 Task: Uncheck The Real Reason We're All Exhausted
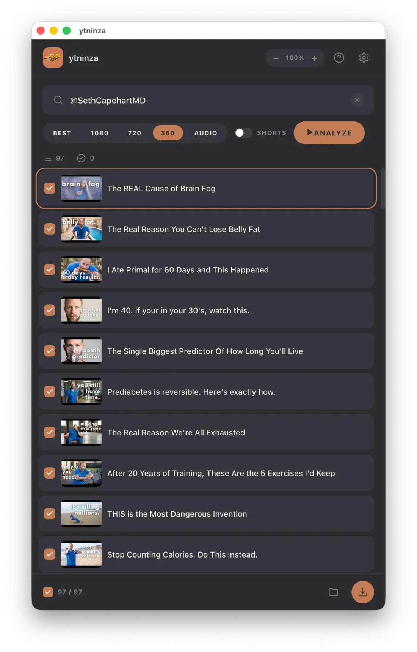coord(50,432)
